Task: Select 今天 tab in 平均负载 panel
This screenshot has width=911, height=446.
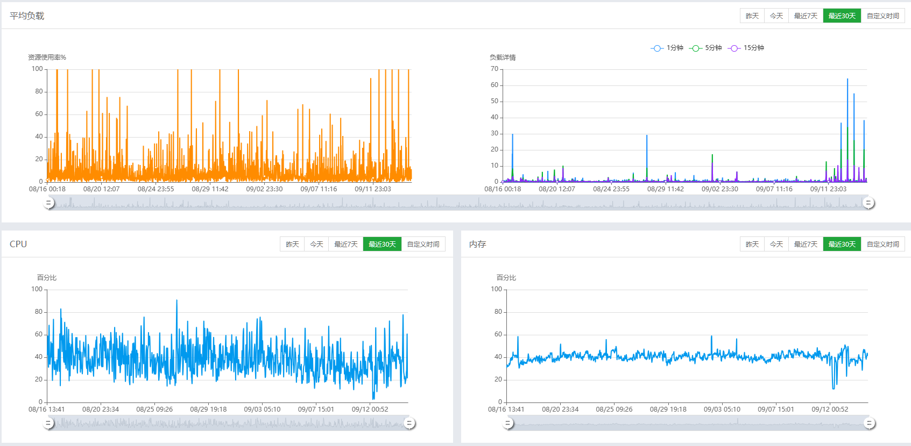Action: point(776,16)
